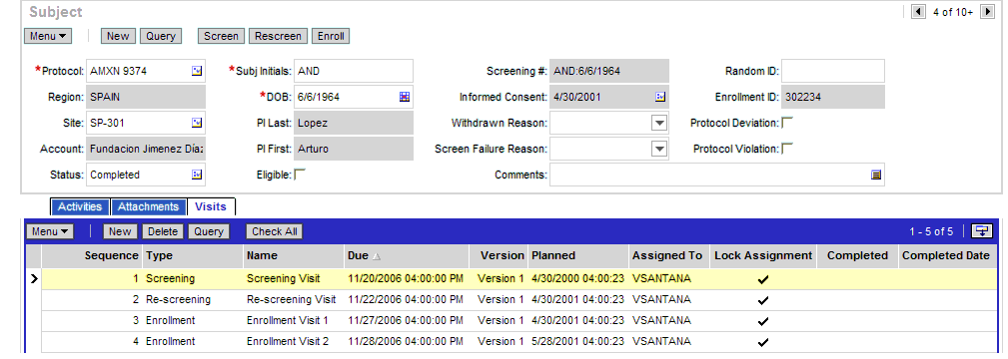Open the Status field pick icon

click(x=197, y=175)
